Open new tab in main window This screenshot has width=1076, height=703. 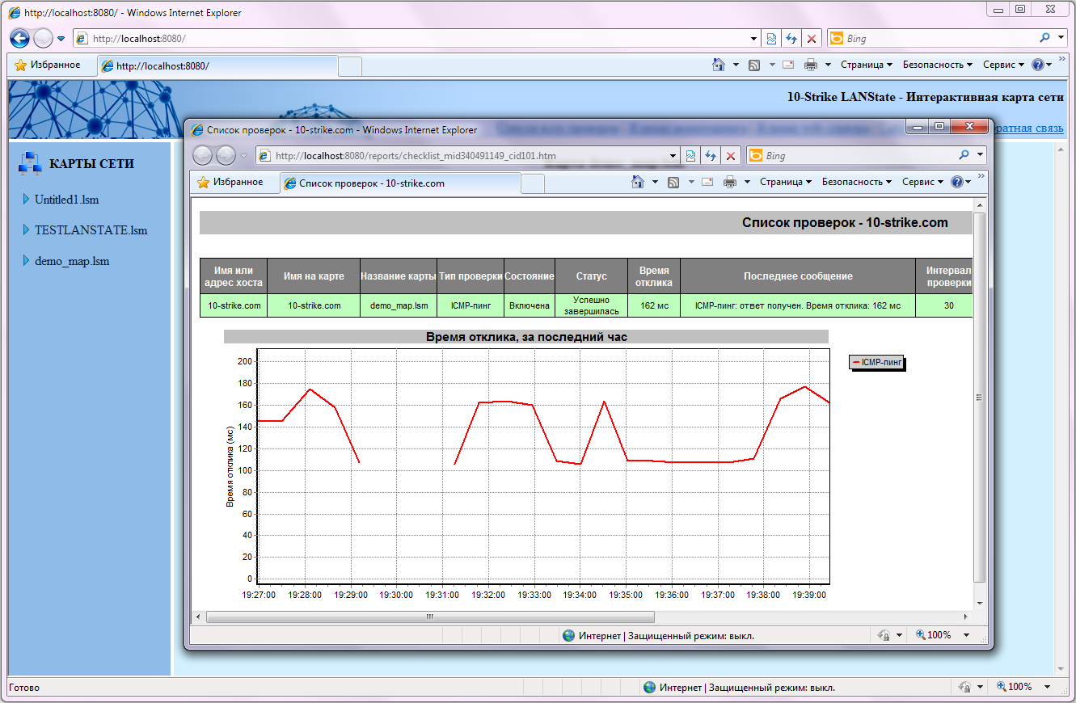[x=349, y=66]
